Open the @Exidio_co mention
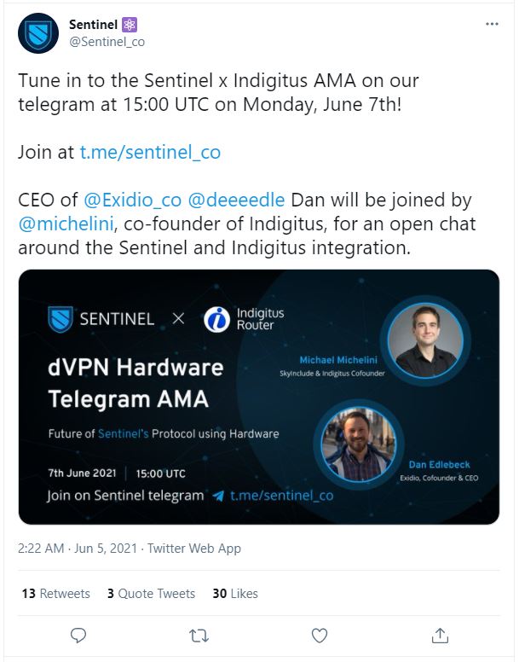The image size is (519, 662). coord(133,200)
